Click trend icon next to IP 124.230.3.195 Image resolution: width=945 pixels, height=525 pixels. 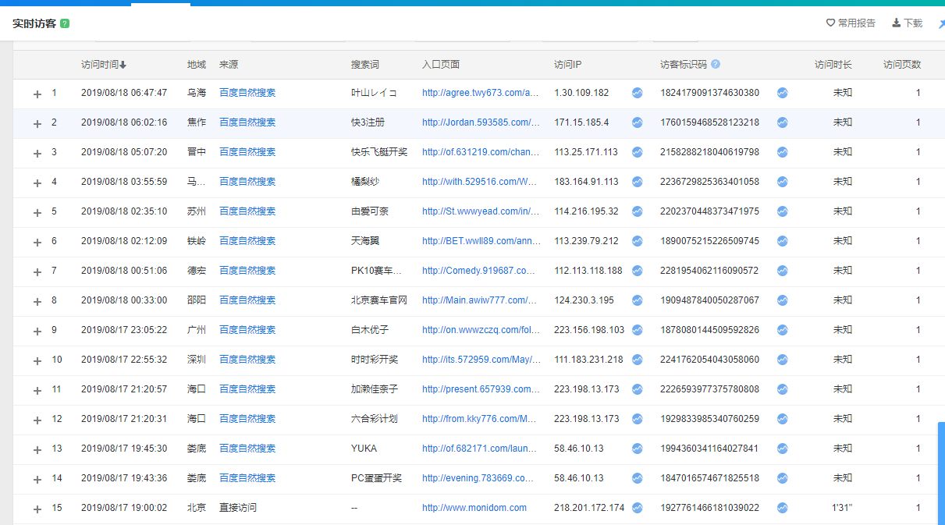pyautogui.click(x=638, y=300)
